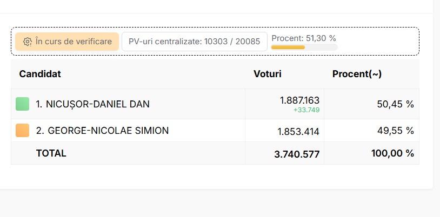Select the 2. GEORGE-NICOLAE SIMION candidate name
This screenshot has height=217, width=440.
102,131
